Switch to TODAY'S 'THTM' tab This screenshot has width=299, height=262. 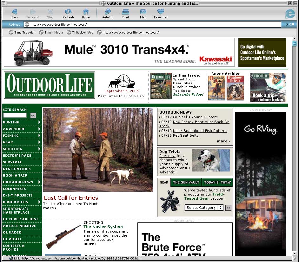point(217,182)
